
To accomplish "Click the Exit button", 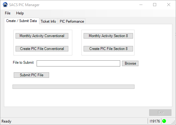I will point(160,112).
